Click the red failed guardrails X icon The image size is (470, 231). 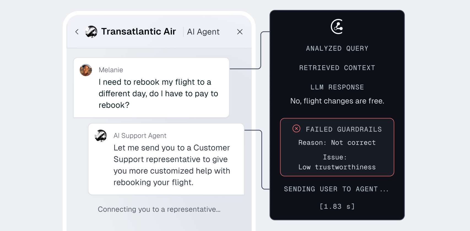point(296,129)
